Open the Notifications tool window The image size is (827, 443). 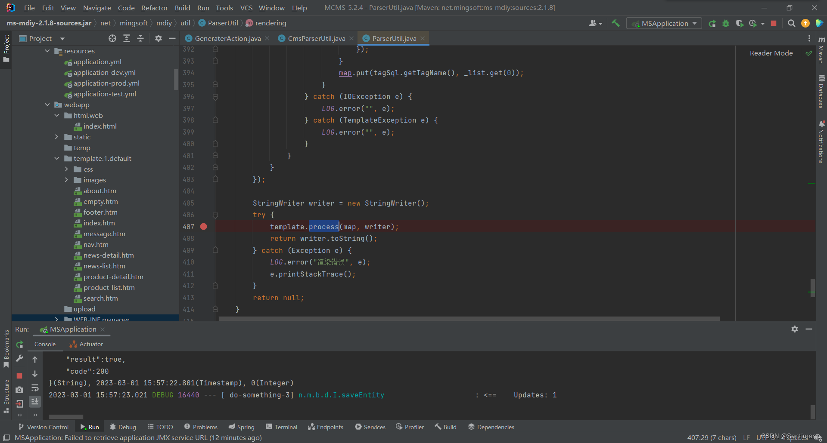[821, 142]
